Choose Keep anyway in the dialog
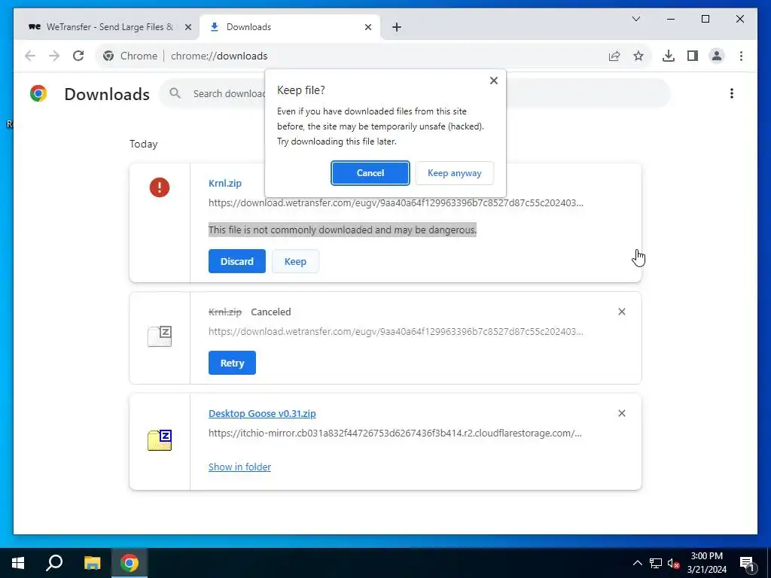This screenshot has height=578, width=771. coord(454,173)
